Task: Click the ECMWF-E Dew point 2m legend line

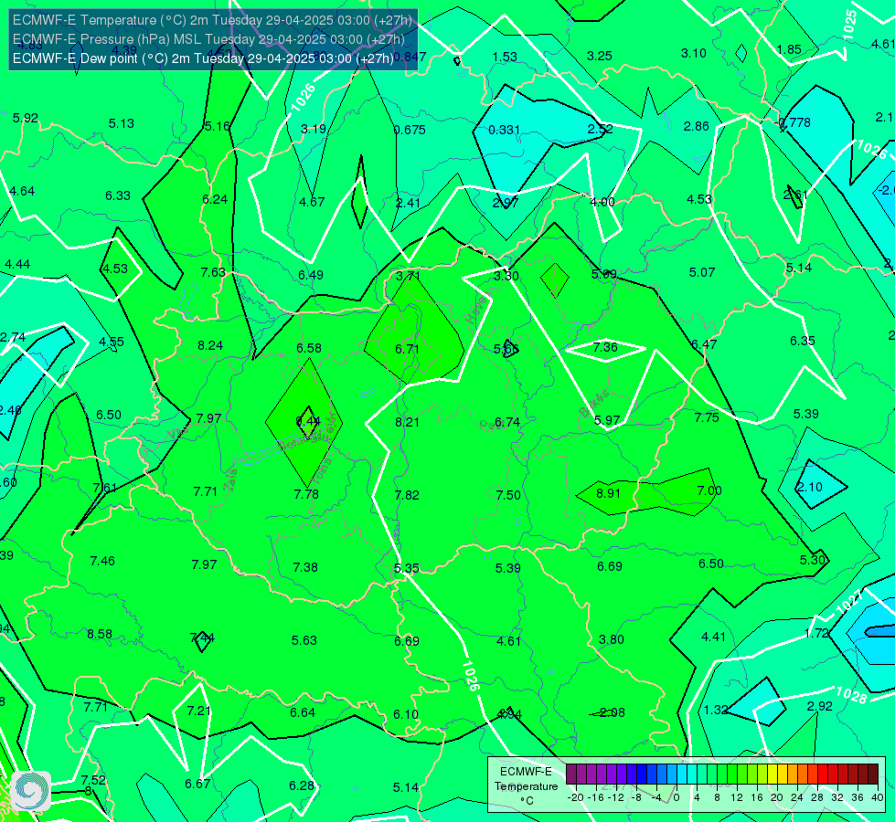Action: click(203, 58)
